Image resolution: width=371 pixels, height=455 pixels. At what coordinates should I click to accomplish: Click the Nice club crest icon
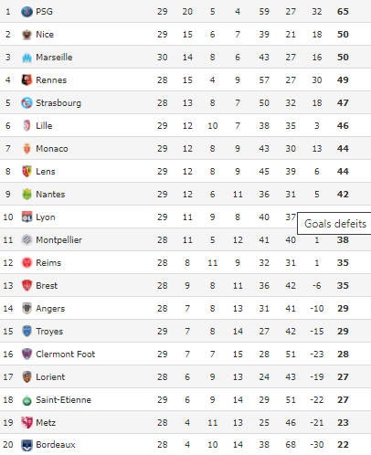click(x=26, y=35)
